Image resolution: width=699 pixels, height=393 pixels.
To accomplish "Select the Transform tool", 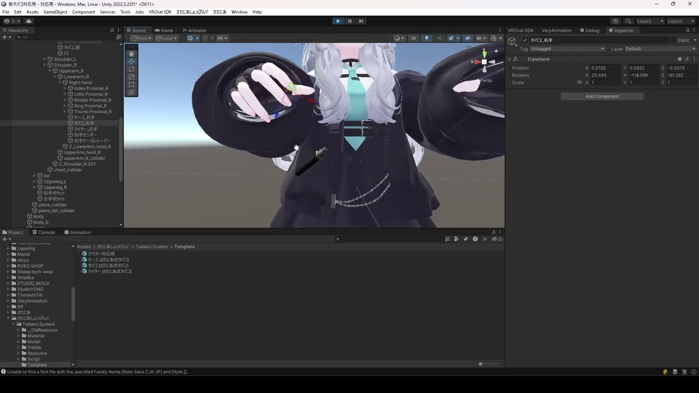I will point(131,92).
